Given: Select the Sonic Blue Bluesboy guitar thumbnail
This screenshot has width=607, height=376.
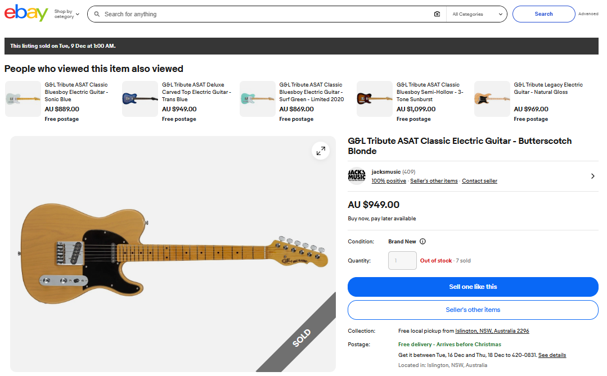Looking at the screenshot, I should tap(23, 99).
